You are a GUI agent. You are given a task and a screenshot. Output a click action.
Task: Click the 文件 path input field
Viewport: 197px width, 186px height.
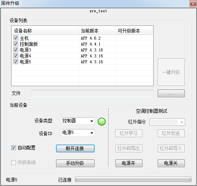(x=92, y=94)
